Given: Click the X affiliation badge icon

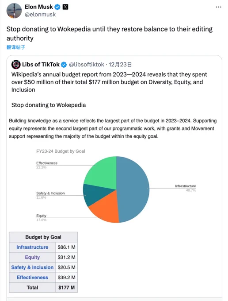Looking at the screenshot, I should click(x=65, y=7).
